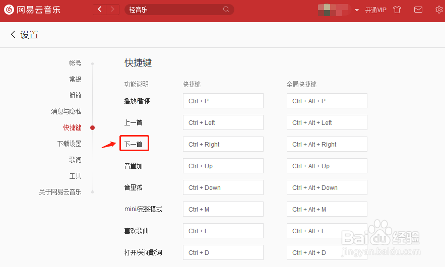
Task: Jump to the 播放 settings section
Action: [75, 95]
